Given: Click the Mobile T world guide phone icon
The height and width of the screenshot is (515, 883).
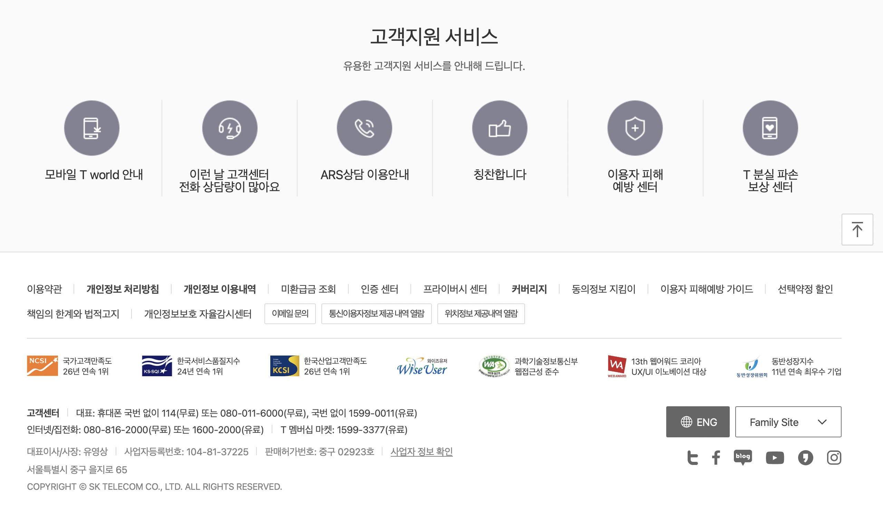Looking at the screenshot, I should pos(91,128).
